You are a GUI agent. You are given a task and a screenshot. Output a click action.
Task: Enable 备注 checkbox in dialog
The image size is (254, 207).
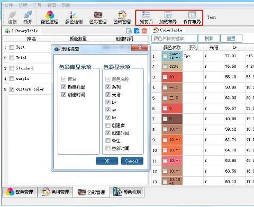click(x=108, y=140)
